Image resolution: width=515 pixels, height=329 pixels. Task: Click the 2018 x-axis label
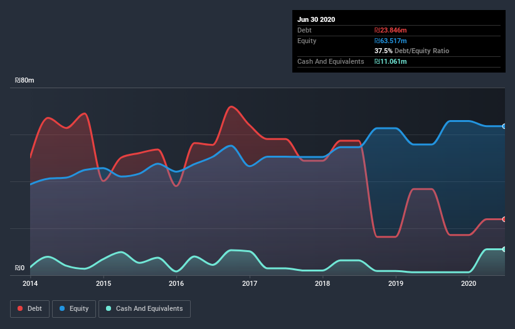(x=322, y=283)
